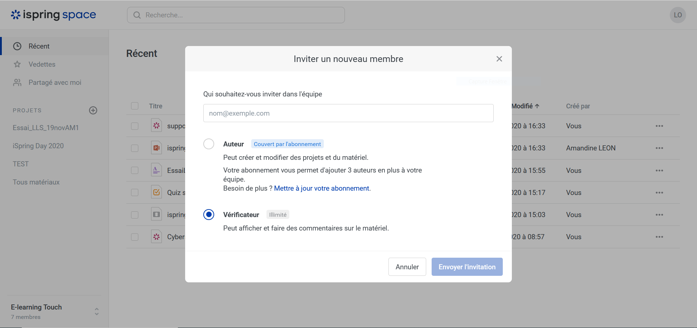Click the Partagé avec moi people icon
Image resolution: width=697 pixels, height=328 pixels.
click(17, 82)
